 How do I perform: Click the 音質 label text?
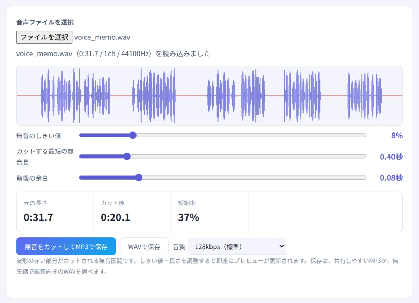(179, 247)
